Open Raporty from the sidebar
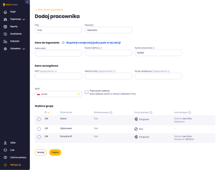The image size is (220, 170). [x=14, y=27]
